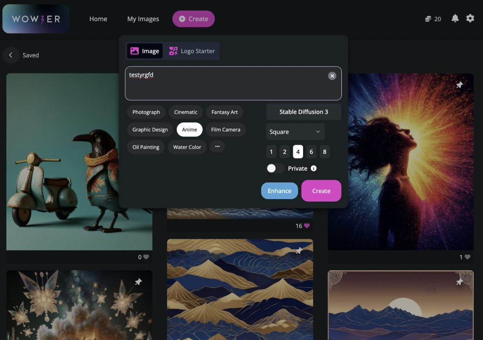Viewport: 483px width, 340px height.
Task: Open the Stable Diffusion 3 model selector
Action: (x=303, y=112)
